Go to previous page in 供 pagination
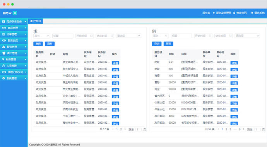The height and width of the screenshot is (147, 267). [218, 129]
